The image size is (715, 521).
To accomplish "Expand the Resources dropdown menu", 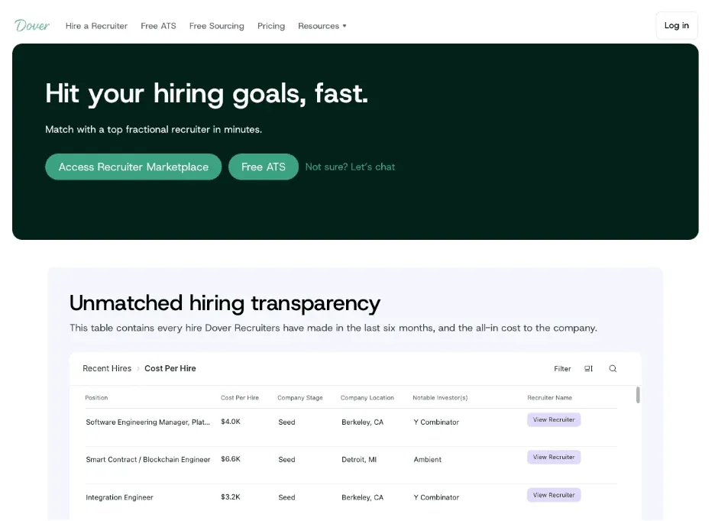I will click(x=322, y=26).
